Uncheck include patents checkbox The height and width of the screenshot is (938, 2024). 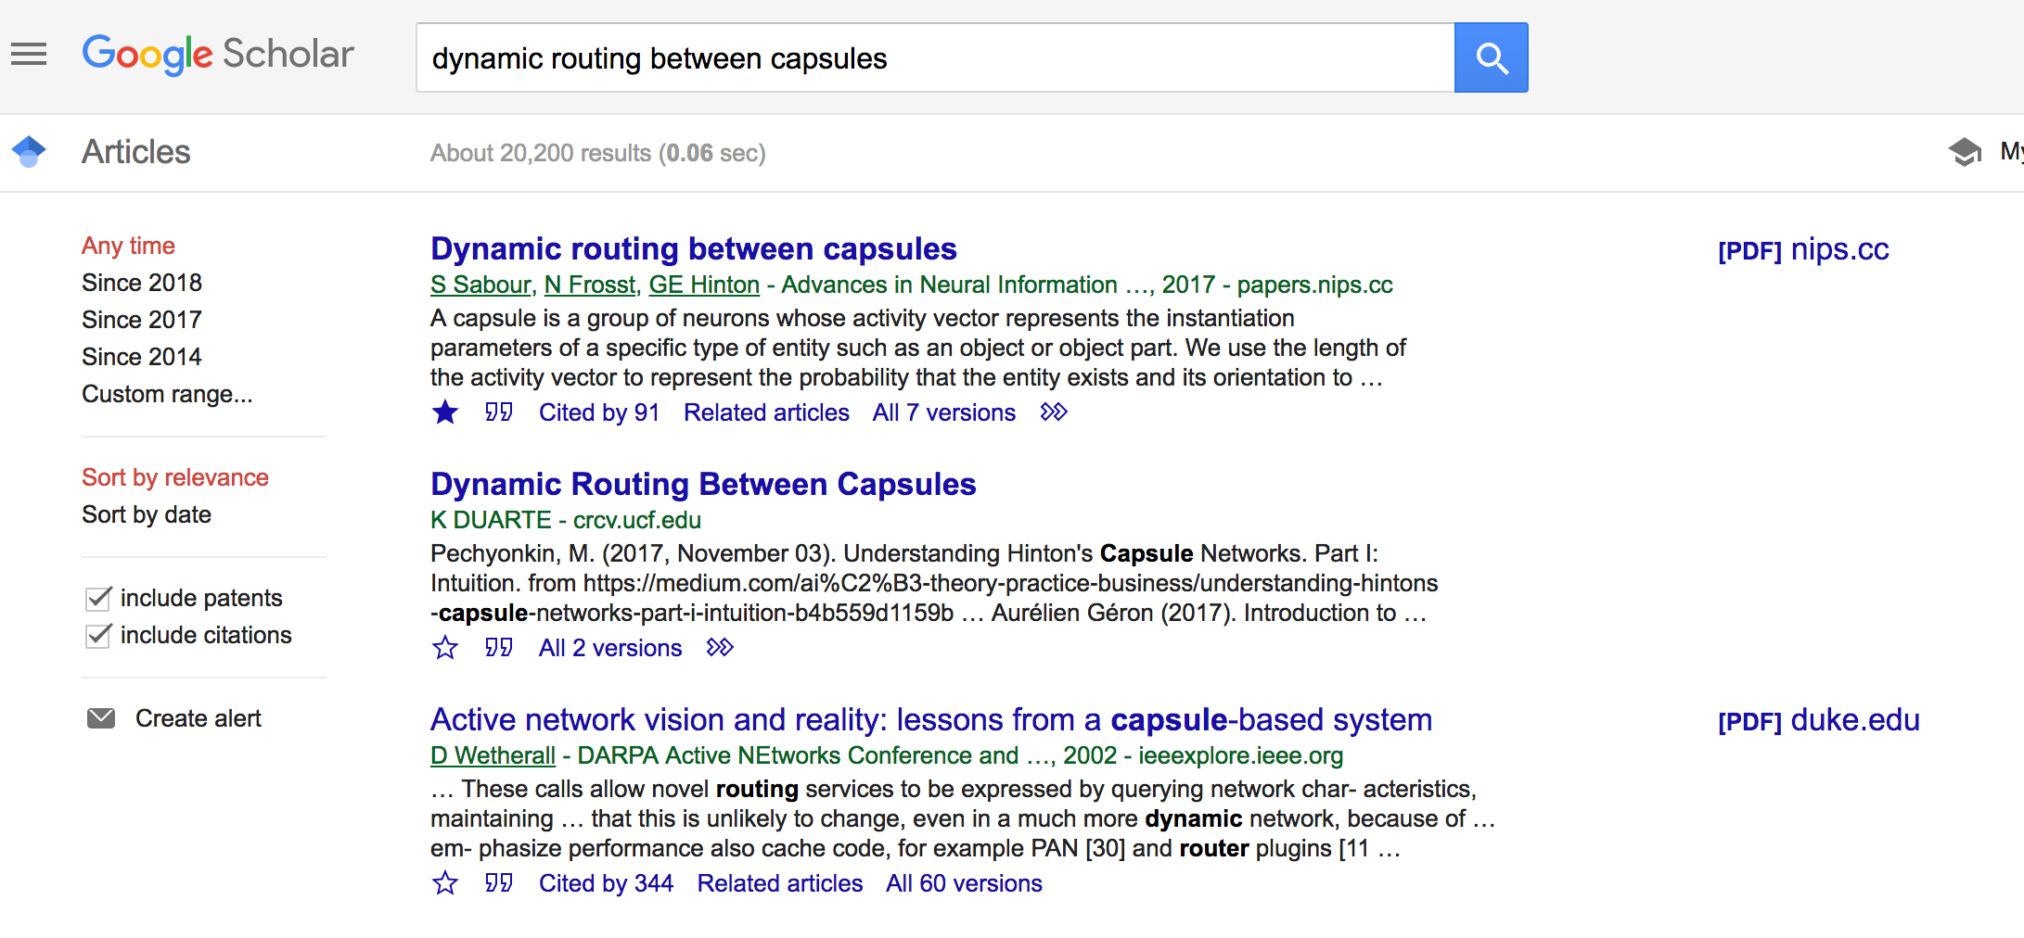point(98,599)
